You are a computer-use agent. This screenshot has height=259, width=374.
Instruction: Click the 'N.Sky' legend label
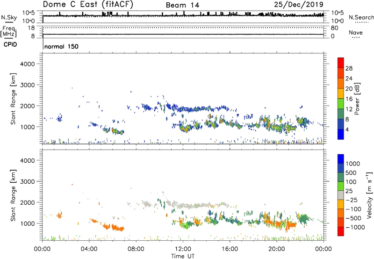click(9, 17)
